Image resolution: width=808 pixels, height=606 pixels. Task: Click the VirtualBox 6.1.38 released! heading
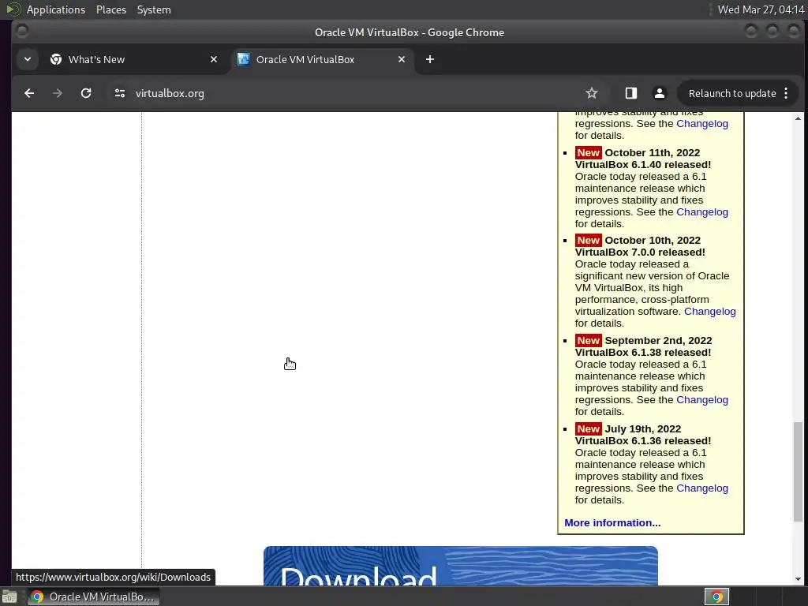pos(642,353)
